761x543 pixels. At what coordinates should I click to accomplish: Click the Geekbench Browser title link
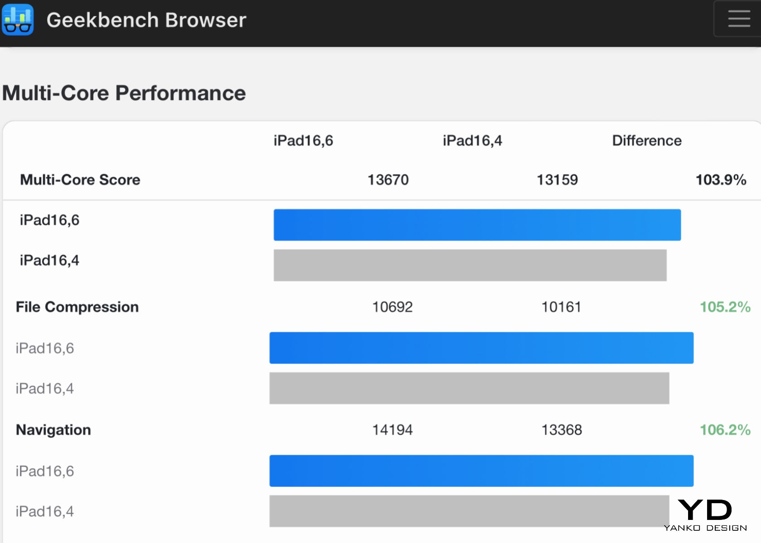[146, 20]
